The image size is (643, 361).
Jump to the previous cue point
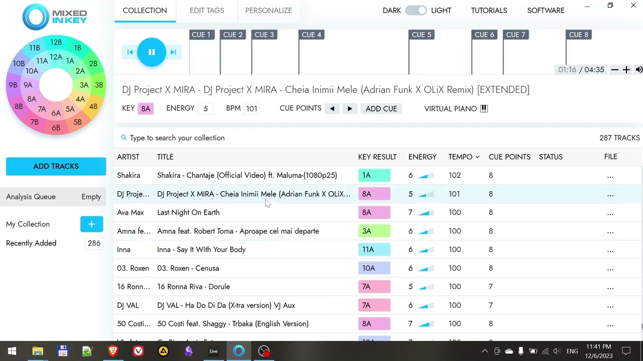332,108
